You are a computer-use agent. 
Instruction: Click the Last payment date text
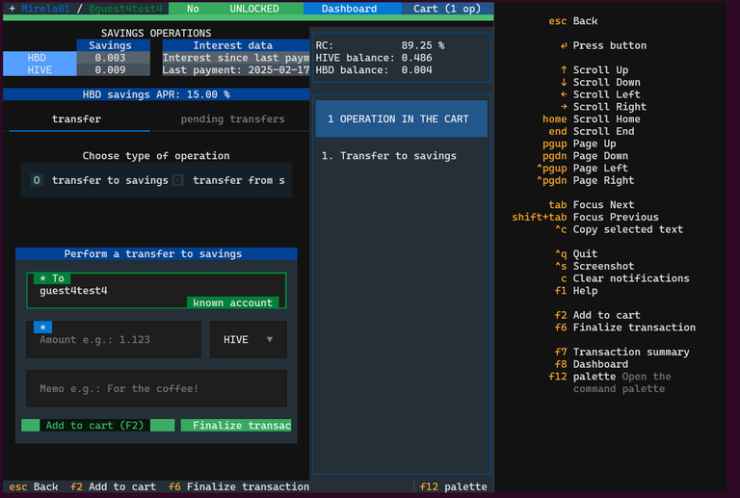click(x=235, y=69)
